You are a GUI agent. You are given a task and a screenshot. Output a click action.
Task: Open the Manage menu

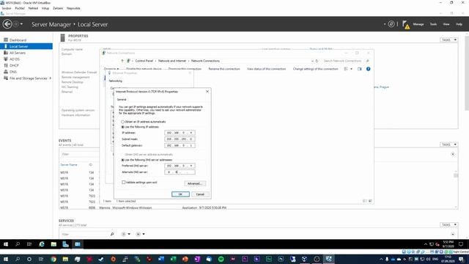(418, 24)
